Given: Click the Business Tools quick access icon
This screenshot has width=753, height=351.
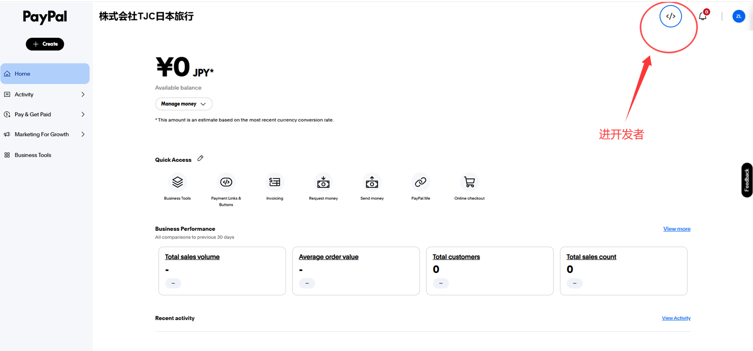Looking at the screenshot, I should [x=177, y=182].
